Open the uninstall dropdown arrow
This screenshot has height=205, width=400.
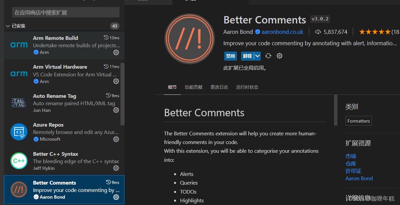[257, 56]
